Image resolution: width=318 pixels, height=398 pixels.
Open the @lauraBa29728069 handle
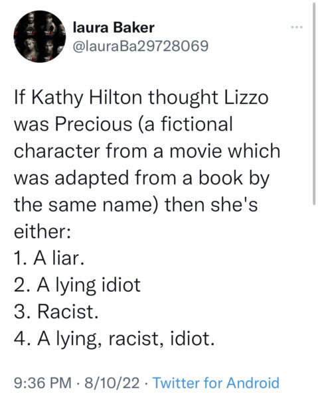click(141, 46)
